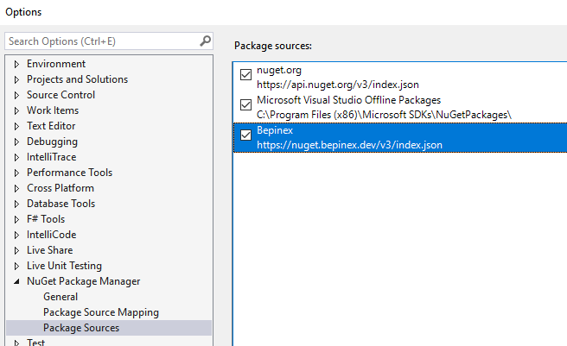
Task: Expand the Live Share node
Action: click(16, 250)
